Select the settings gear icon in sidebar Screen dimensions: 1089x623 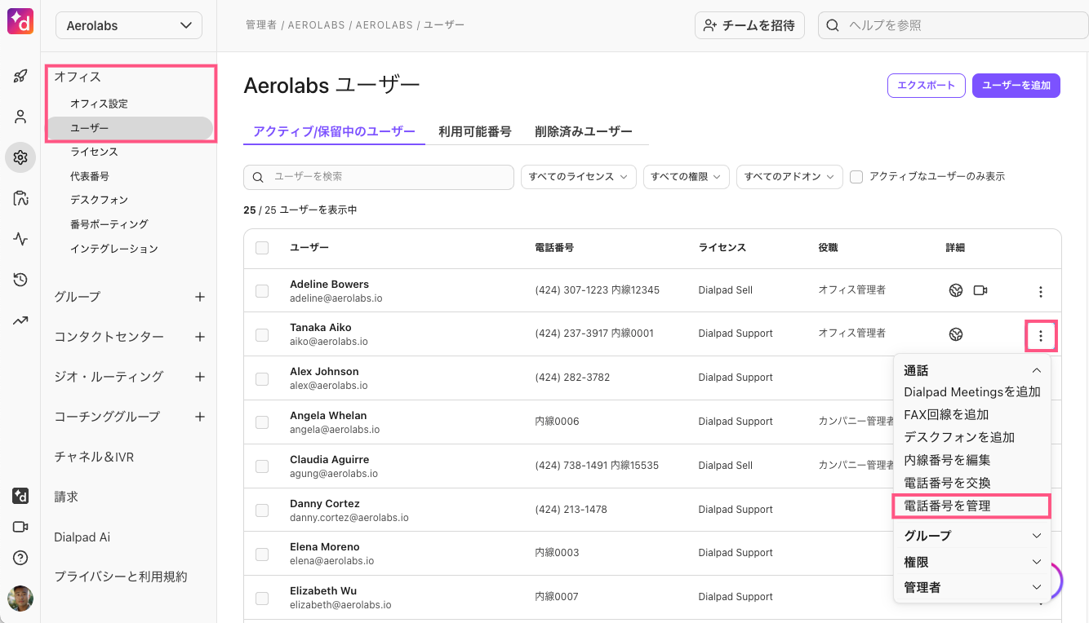tap(20, 157)
